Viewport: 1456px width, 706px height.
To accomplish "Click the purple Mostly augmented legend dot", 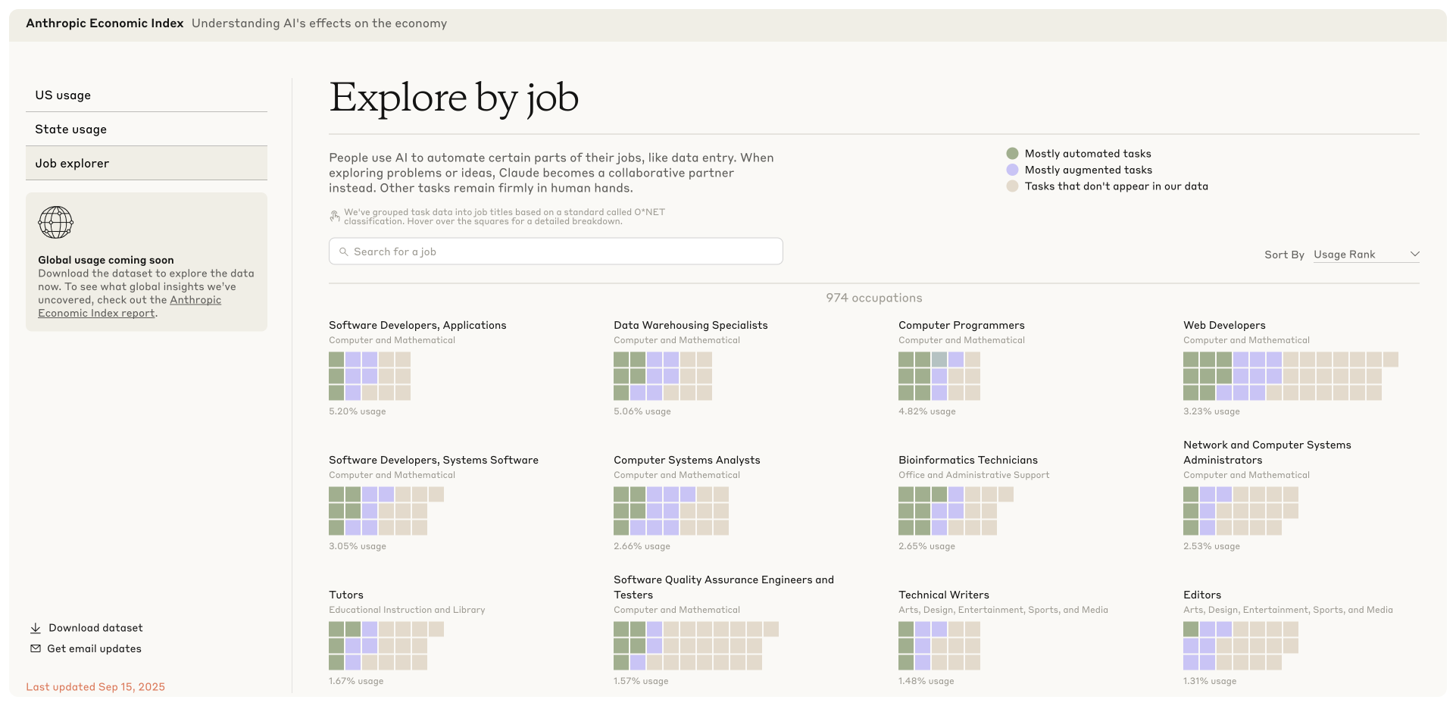I will click(1012, 170).
